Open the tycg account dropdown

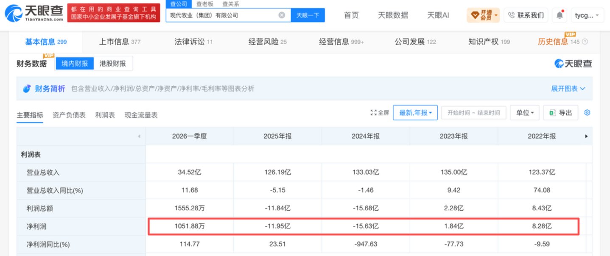coord(587,15)
